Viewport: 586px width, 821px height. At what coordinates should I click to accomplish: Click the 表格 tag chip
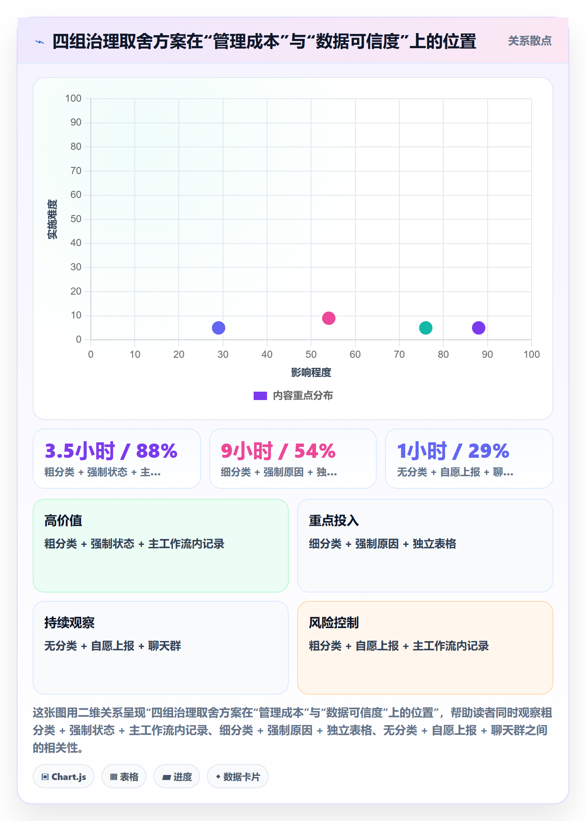pos(124,777)
